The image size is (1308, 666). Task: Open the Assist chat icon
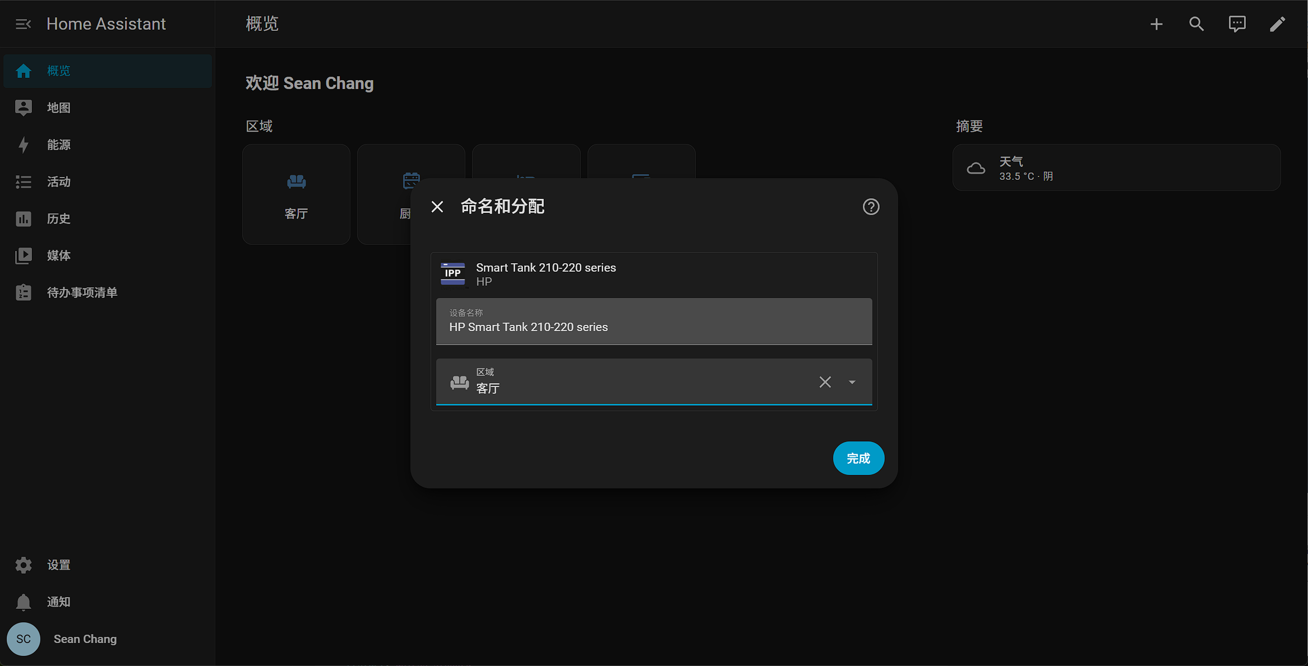(1237, 24)
